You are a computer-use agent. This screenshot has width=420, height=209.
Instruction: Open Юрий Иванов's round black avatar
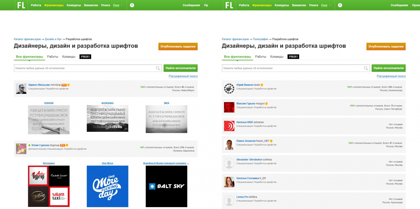(x=229, y=89)
